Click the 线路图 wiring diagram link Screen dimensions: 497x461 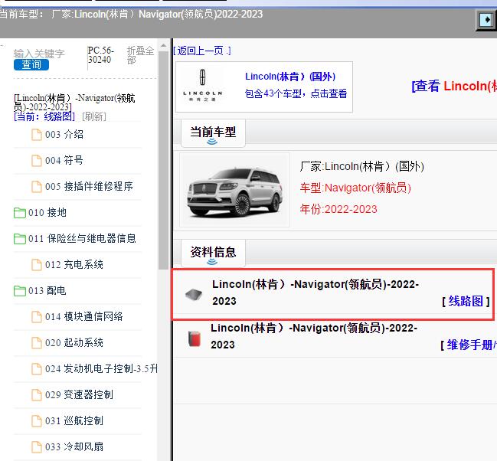(x=466, y=301)
